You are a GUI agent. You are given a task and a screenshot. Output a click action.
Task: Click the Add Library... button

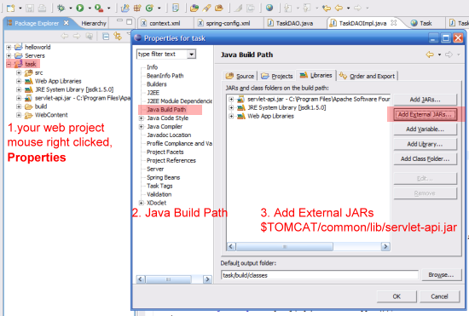[425, 144]
